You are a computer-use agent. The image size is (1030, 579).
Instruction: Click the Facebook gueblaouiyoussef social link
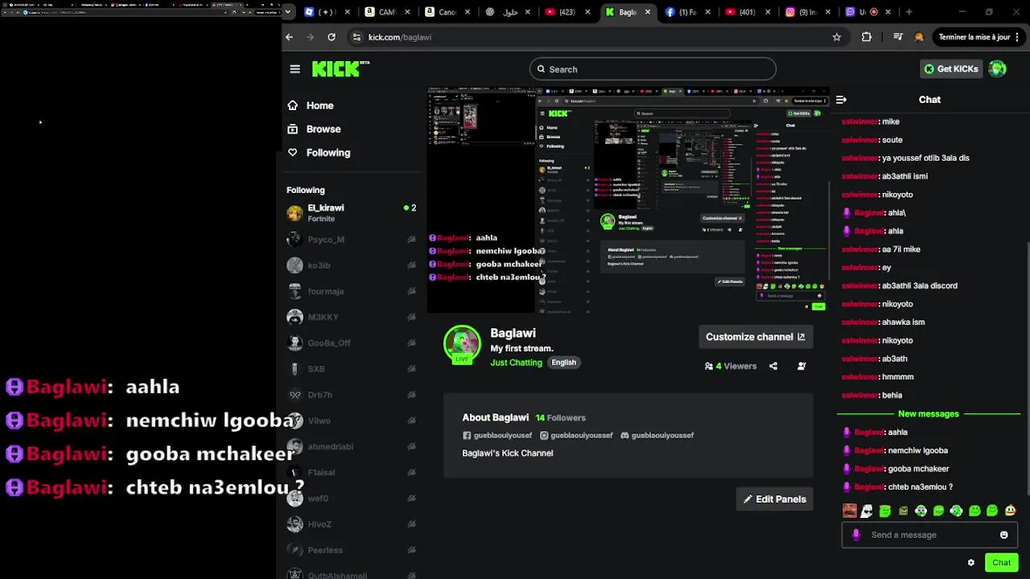pyautogui.click(x=497, y=435)
